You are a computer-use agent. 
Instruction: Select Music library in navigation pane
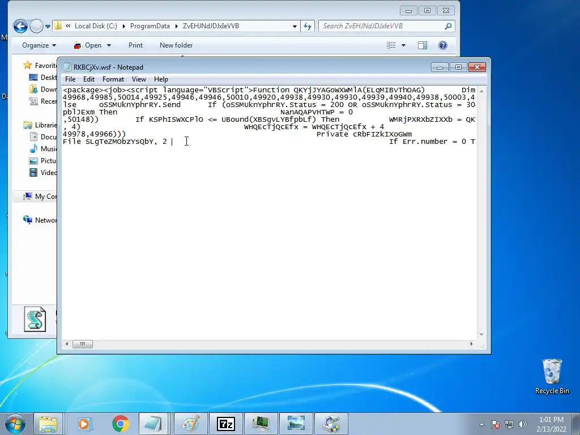coord(43,149)
